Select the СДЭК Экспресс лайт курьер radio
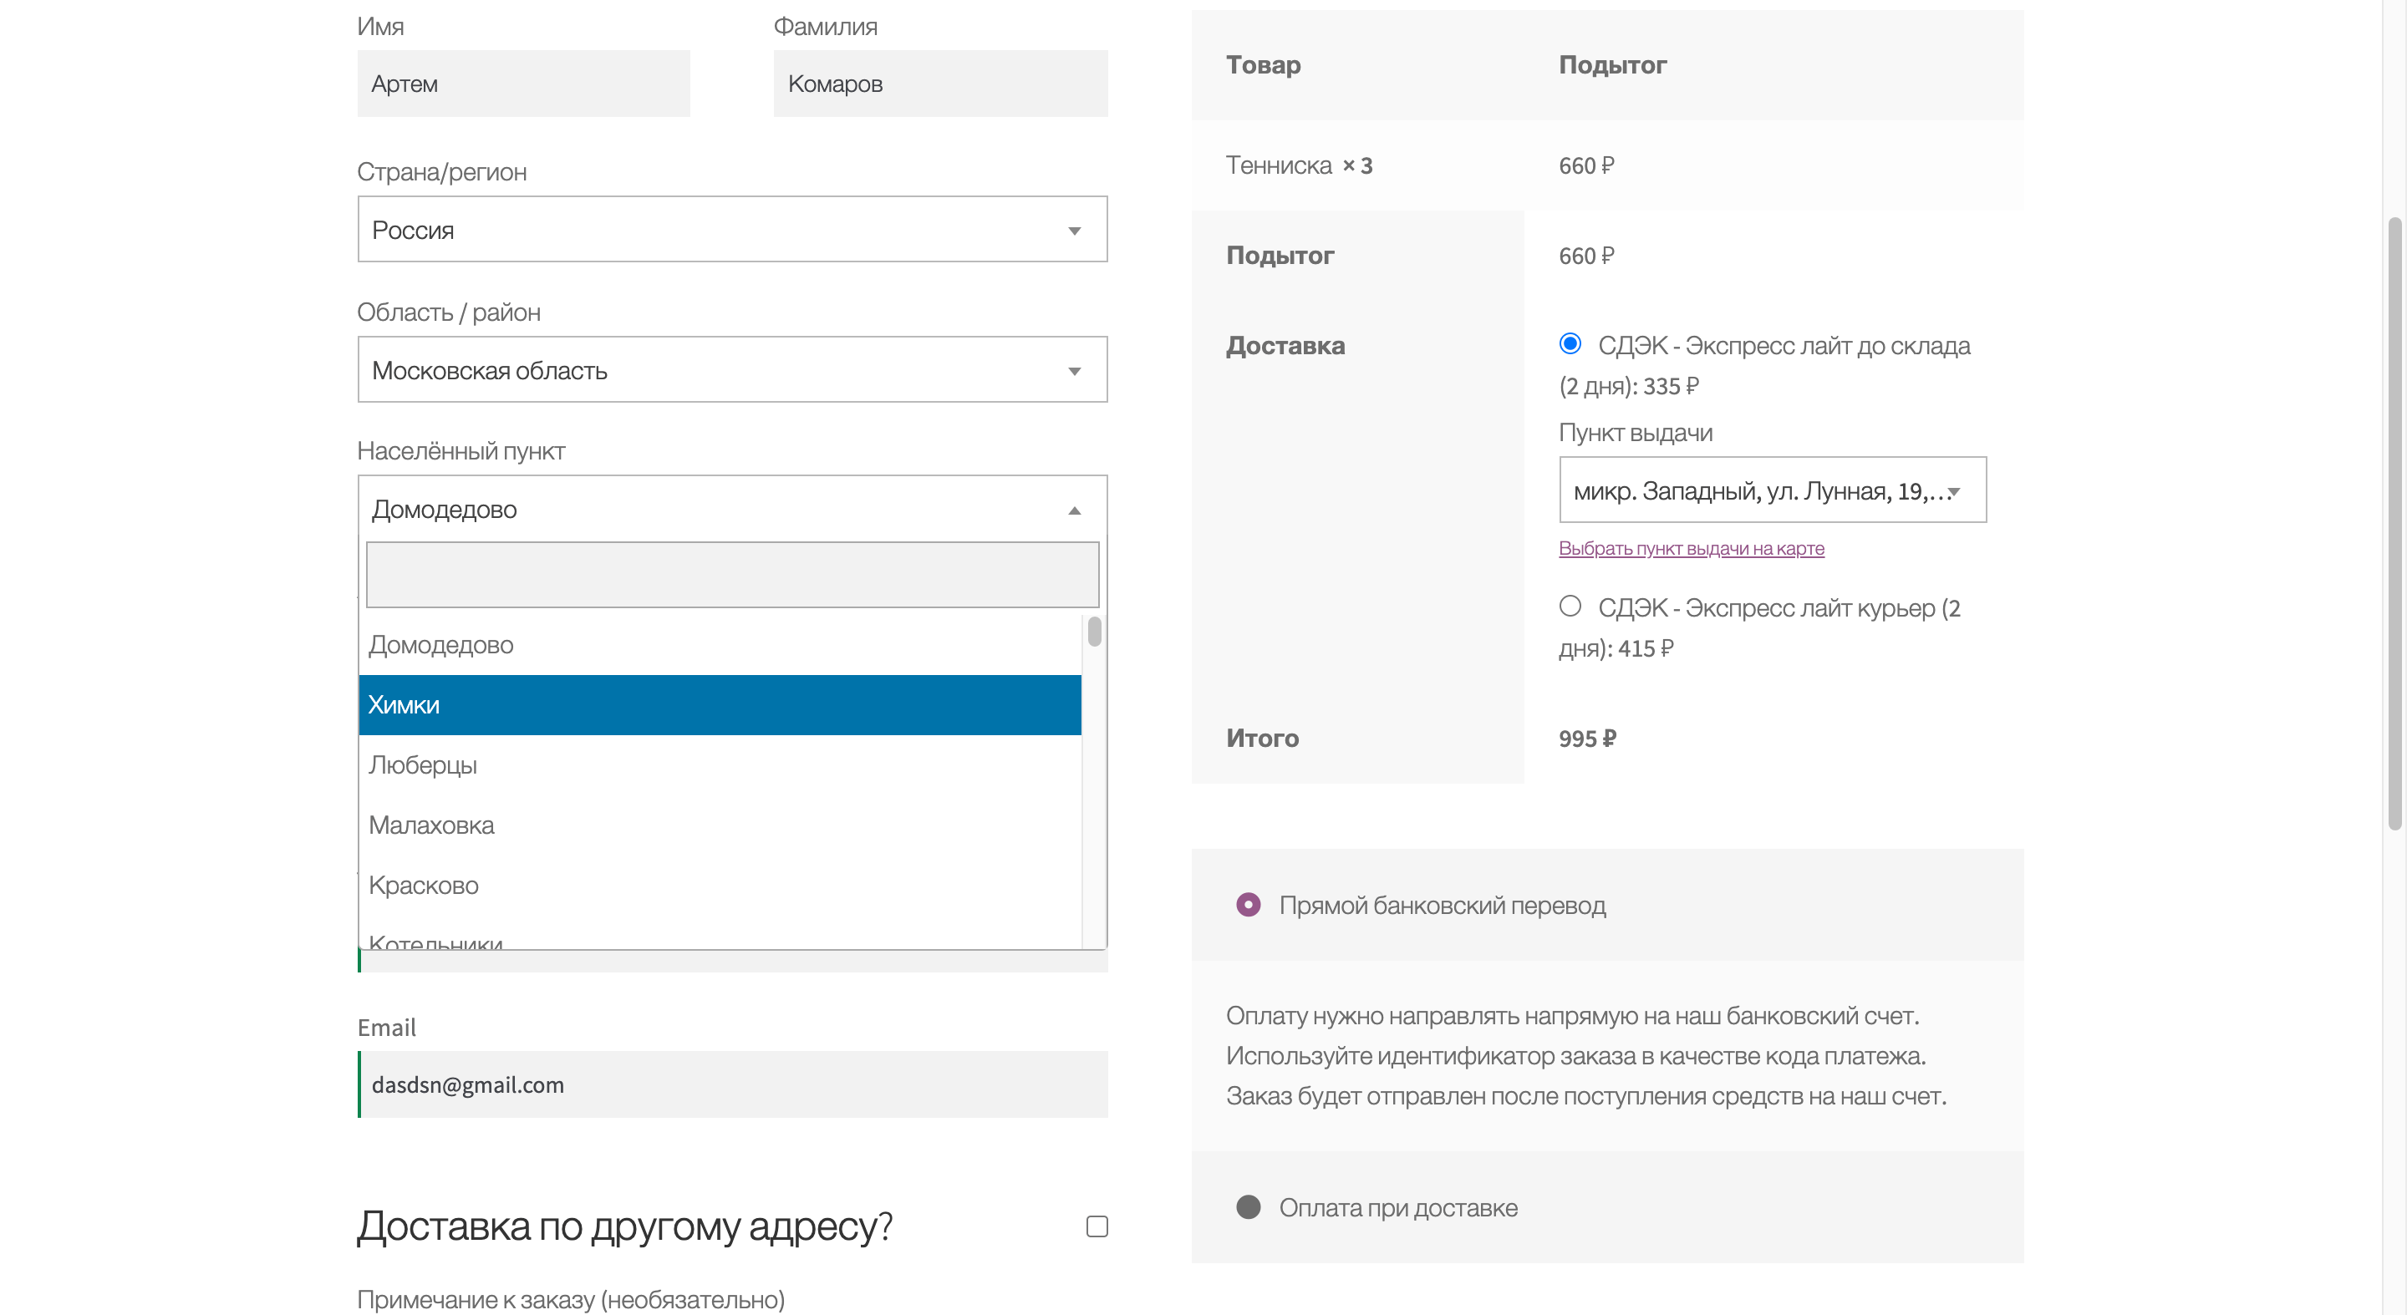2407x1315 pixels. tap(1570, 607)
